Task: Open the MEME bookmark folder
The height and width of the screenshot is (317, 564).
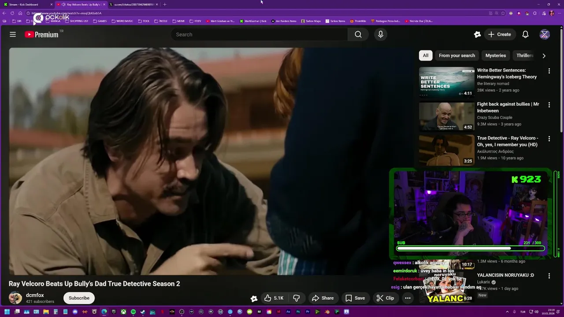Action: tap(178, 21)
